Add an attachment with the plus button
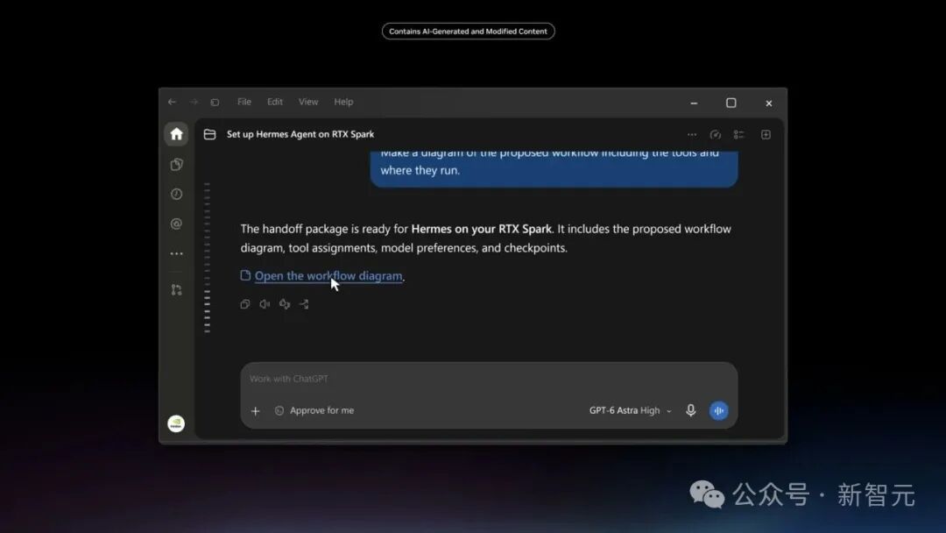 [x=255, y=411]
